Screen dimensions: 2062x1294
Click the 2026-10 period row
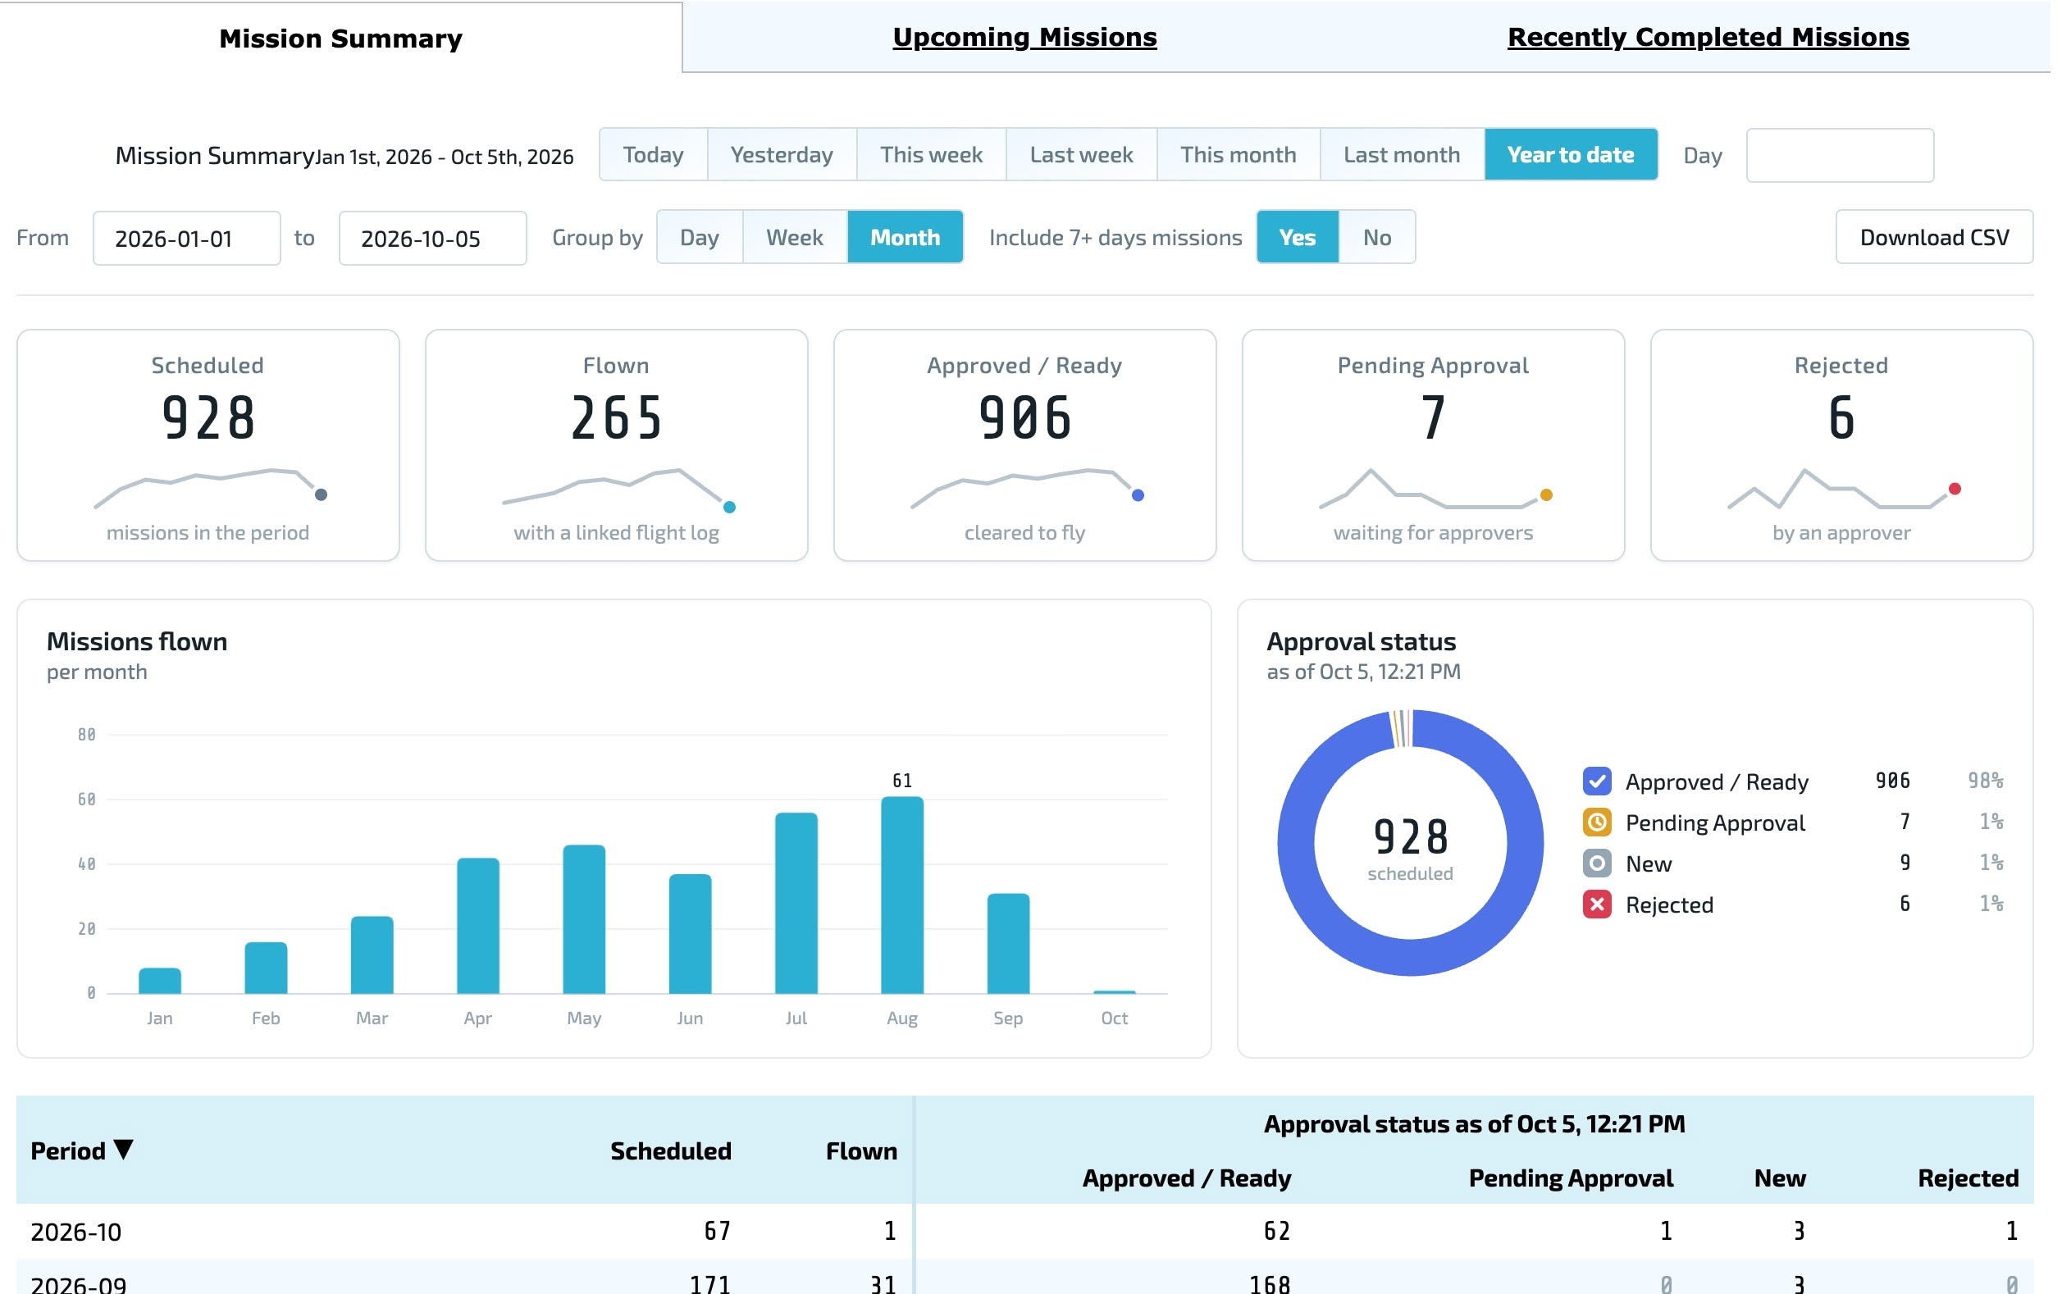[1024, 1232]
